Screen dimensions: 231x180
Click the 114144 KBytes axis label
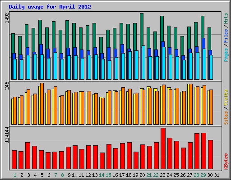tap(7, 135)
